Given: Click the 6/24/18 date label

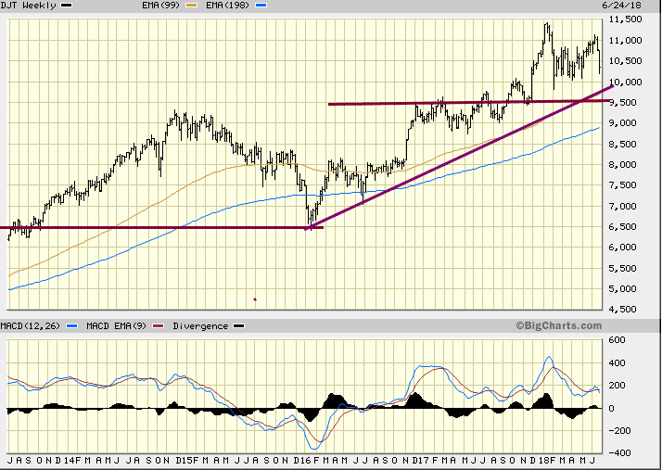Looking at the screenshot, I should [x=626, y=6].
